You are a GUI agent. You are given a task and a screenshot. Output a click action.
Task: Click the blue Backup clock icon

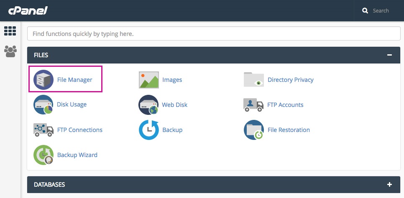149,130
